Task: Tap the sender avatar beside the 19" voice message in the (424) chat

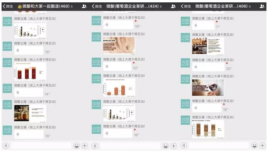Action: pyautogui.click(x=96, y=20)
